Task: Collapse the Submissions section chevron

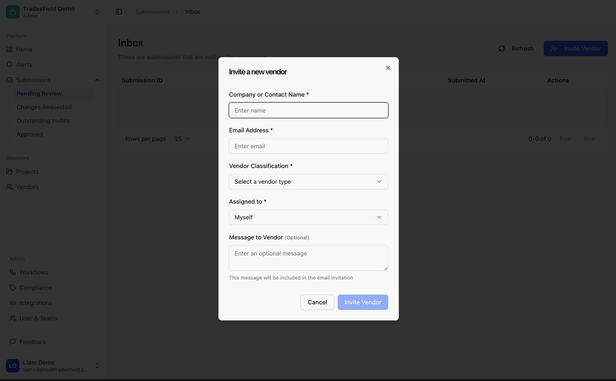Action: point(97,80)
